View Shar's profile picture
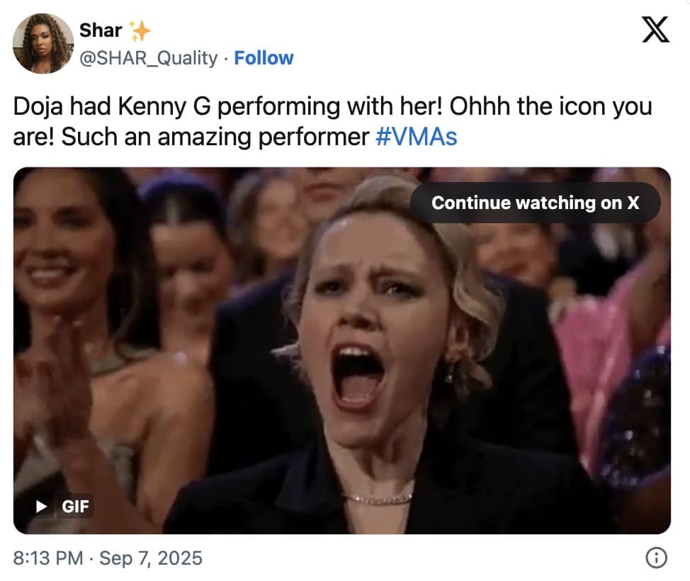Viewport: 690px width, 581px height. (x=43, y=43)
